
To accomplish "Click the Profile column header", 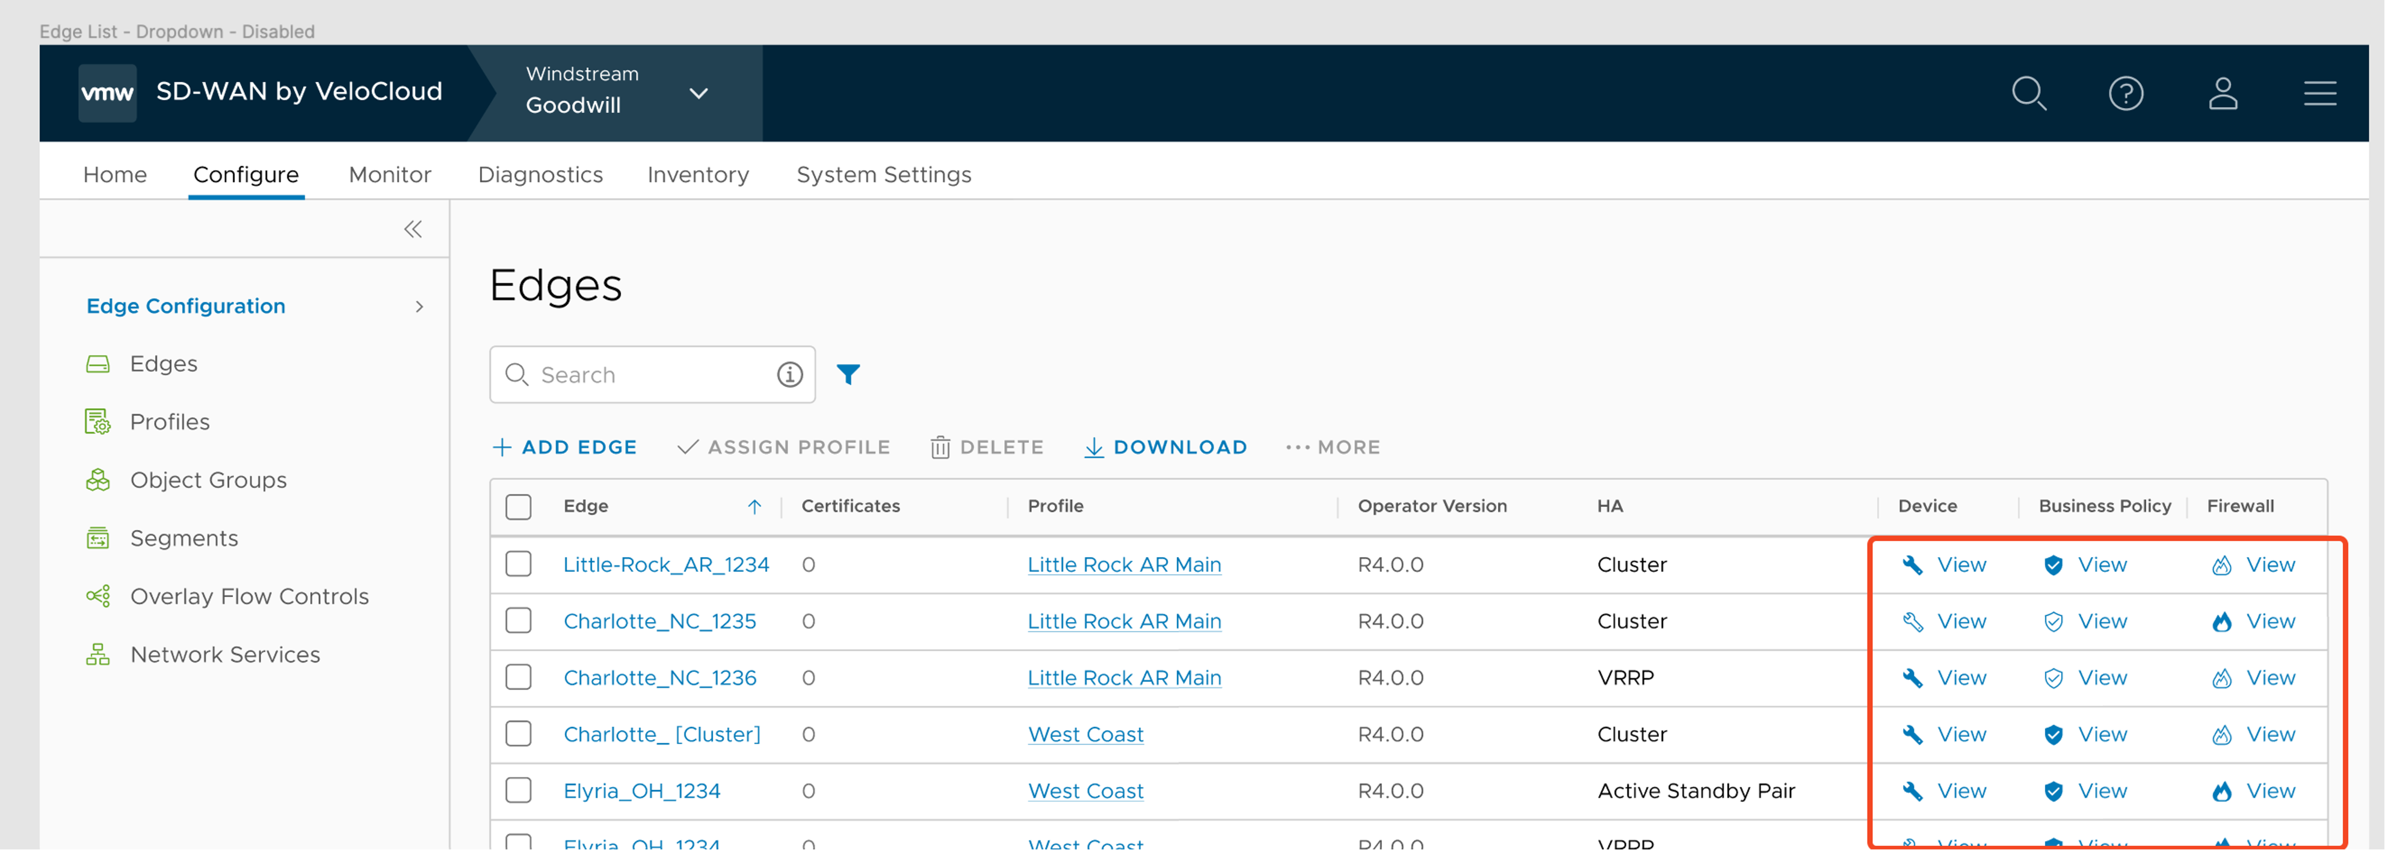I will pyautogui.click(x=1055, y=506).
